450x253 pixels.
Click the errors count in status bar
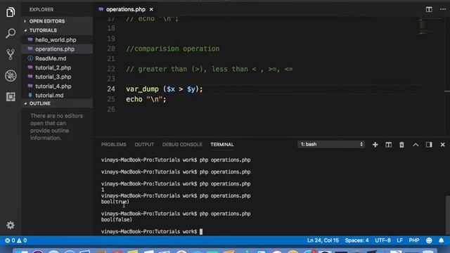(10, 240)
